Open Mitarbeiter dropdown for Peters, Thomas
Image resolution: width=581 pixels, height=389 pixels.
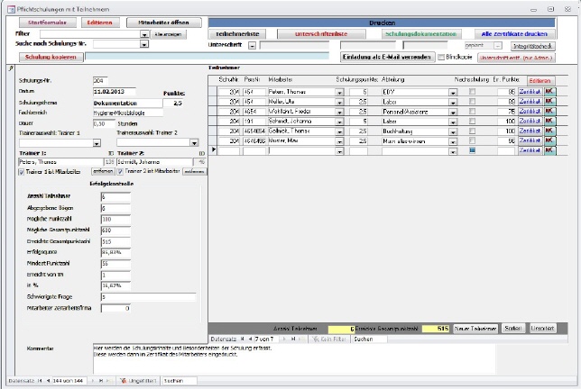(x=339, y=92)
